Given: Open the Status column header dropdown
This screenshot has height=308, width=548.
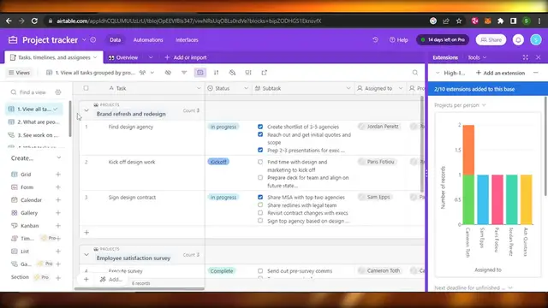Looking at the screenshot, I should pos(246,88).
